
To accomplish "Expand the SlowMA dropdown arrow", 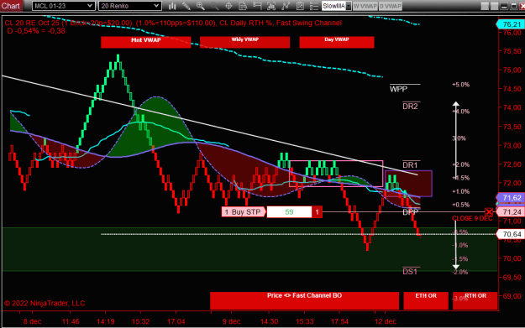I will (x=349, y=6).
